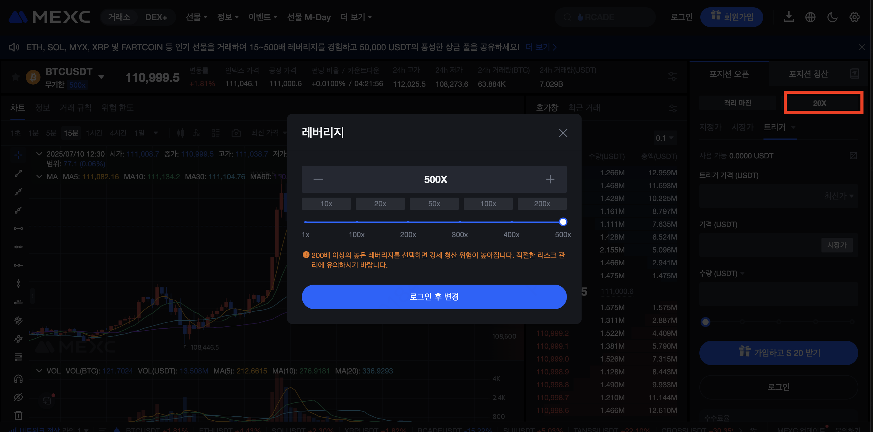The image size is (873, 432).
Task: Click the 가입하고 $ 20 받기 button
Action: [779, 353]
